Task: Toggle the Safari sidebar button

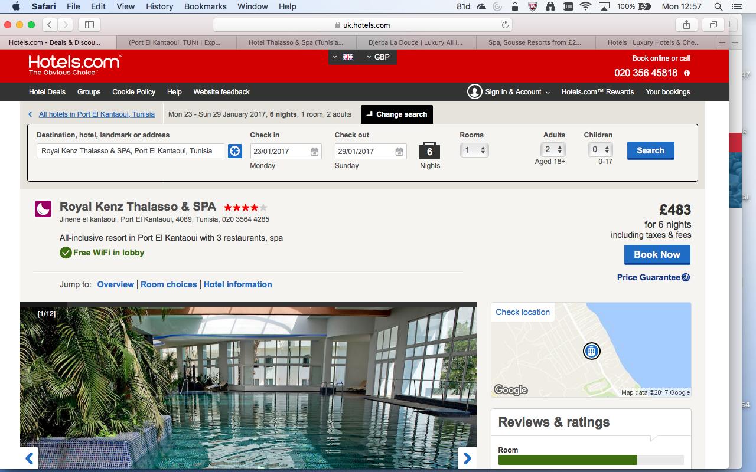Action: coord(90,25)
